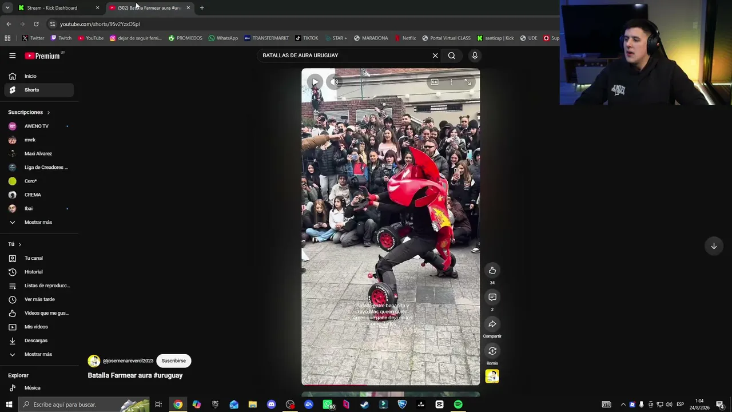This screenshot has height=412, width=732.
Task: Open Mis vídeos in the sidebar
Action: [39, 327]
